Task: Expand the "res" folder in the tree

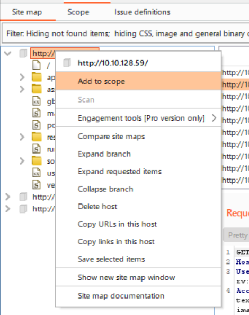Action: (22, 137)
